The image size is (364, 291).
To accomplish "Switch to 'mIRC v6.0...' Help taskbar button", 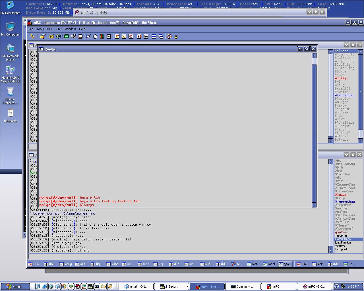I will (314, 286).
